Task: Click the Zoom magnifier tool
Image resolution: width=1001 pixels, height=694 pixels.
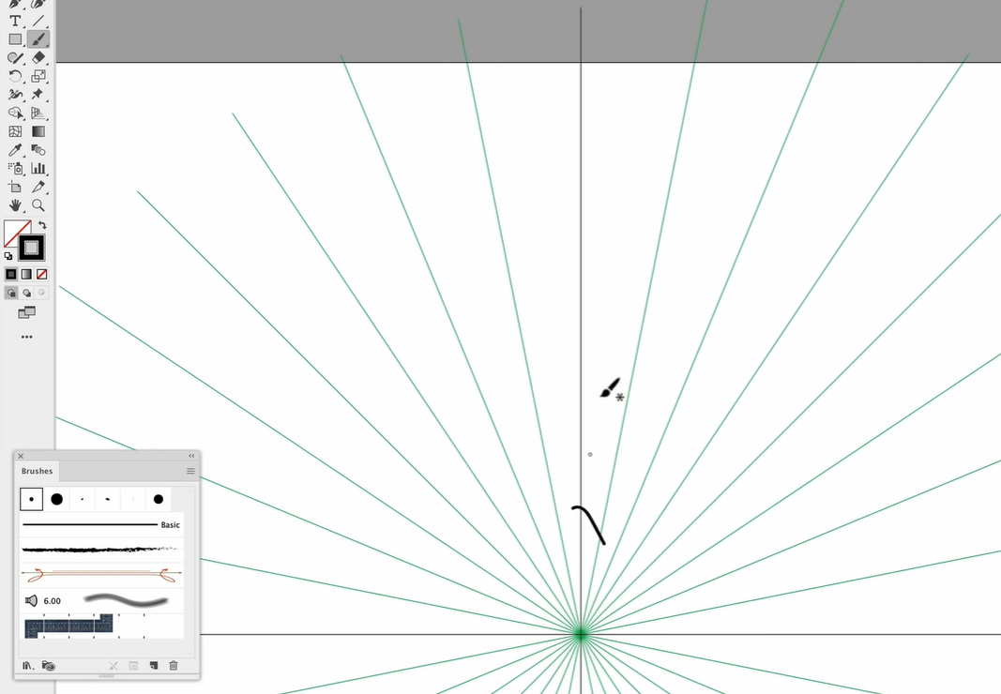Action: click(x=38, y=205)
